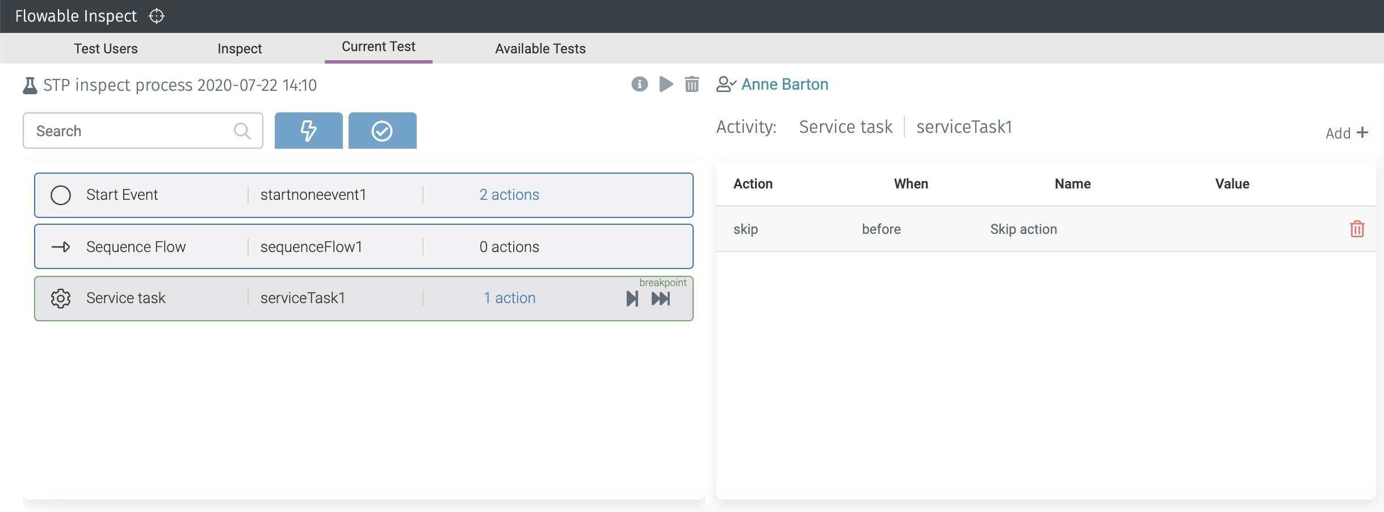Run the test with play icon
This screenshot has width=1384, height=512.
click(666, 84)
